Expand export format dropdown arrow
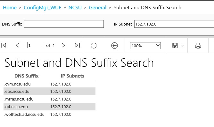The image size is (214, 127). (182, 46)
